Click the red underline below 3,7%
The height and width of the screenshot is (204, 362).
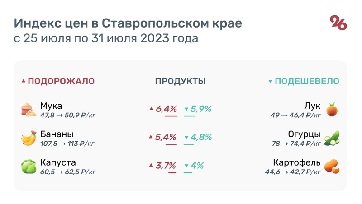(x=171, y=172)
